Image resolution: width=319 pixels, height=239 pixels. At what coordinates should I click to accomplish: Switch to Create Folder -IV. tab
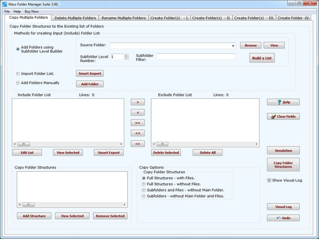click(294, 18)
